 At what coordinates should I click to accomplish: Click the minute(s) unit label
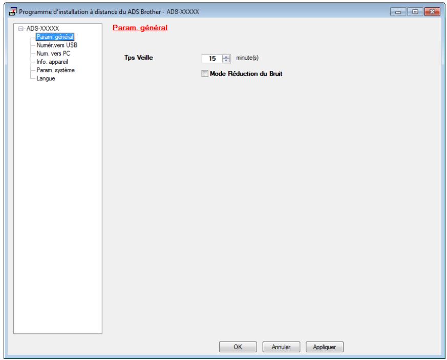pyautogui.click(x=247, y=58)
